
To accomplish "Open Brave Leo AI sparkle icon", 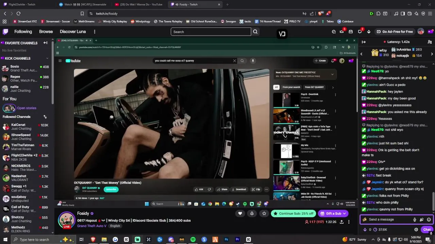I will tap(417, 14).
